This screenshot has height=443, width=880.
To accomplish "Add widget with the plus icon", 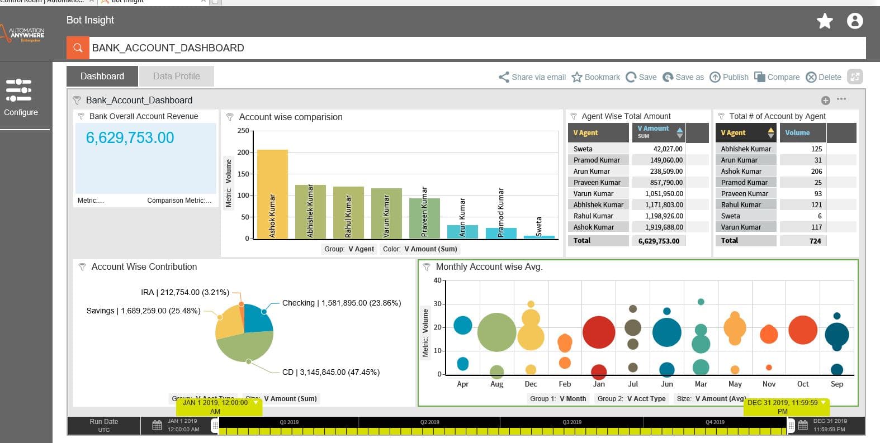I will click(x=825, y=101).
